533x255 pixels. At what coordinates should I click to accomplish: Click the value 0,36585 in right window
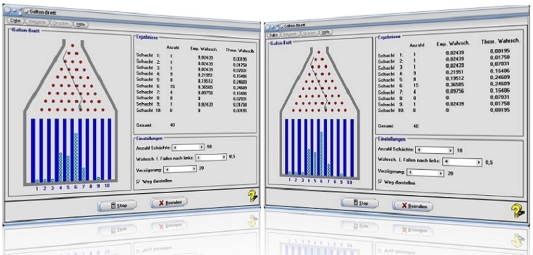click(x=454, y=86)
